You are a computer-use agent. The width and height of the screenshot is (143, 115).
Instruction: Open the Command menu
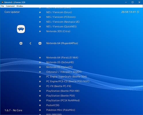[10, 6]
